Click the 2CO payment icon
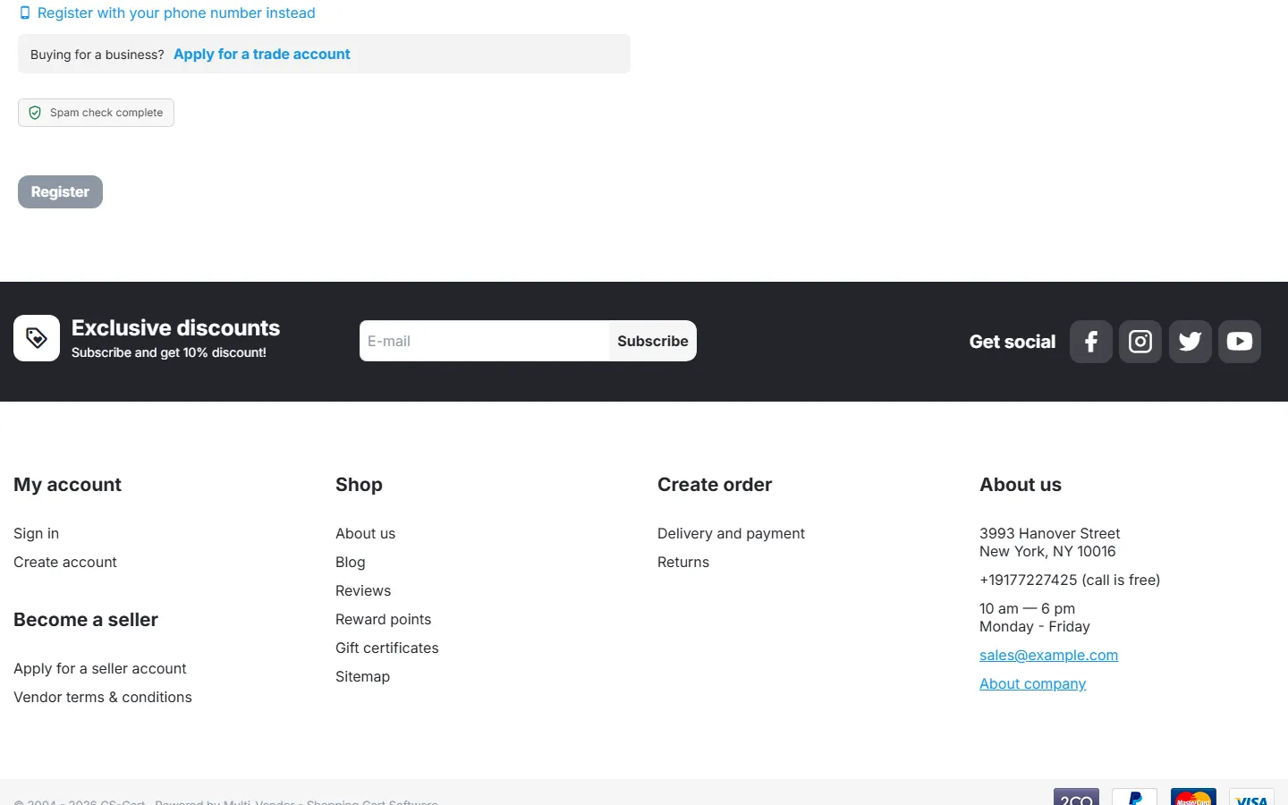 [1076, 797]
